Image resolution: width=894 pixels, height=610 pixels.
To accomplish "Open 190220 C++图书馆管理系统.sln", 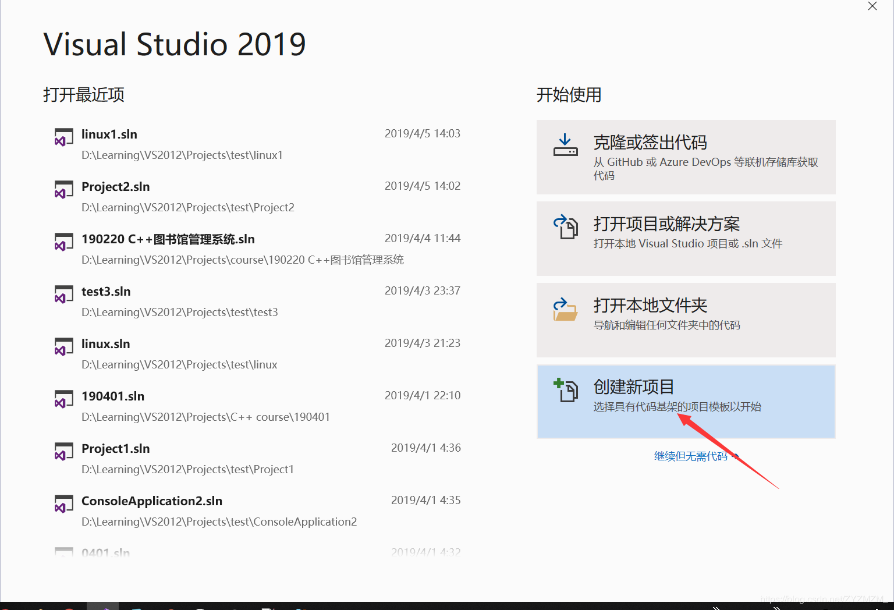I will click(258, 249).
